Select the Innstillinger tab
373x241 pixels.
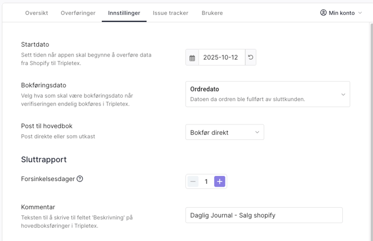click(x=124, y=13)
